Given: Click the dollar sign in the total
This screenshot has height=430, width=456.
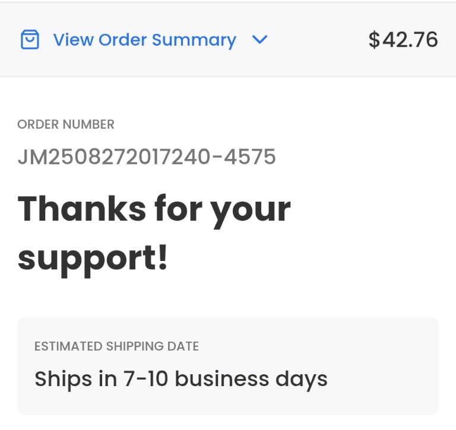Looking at the screenshot, I should tap(374, 40).
